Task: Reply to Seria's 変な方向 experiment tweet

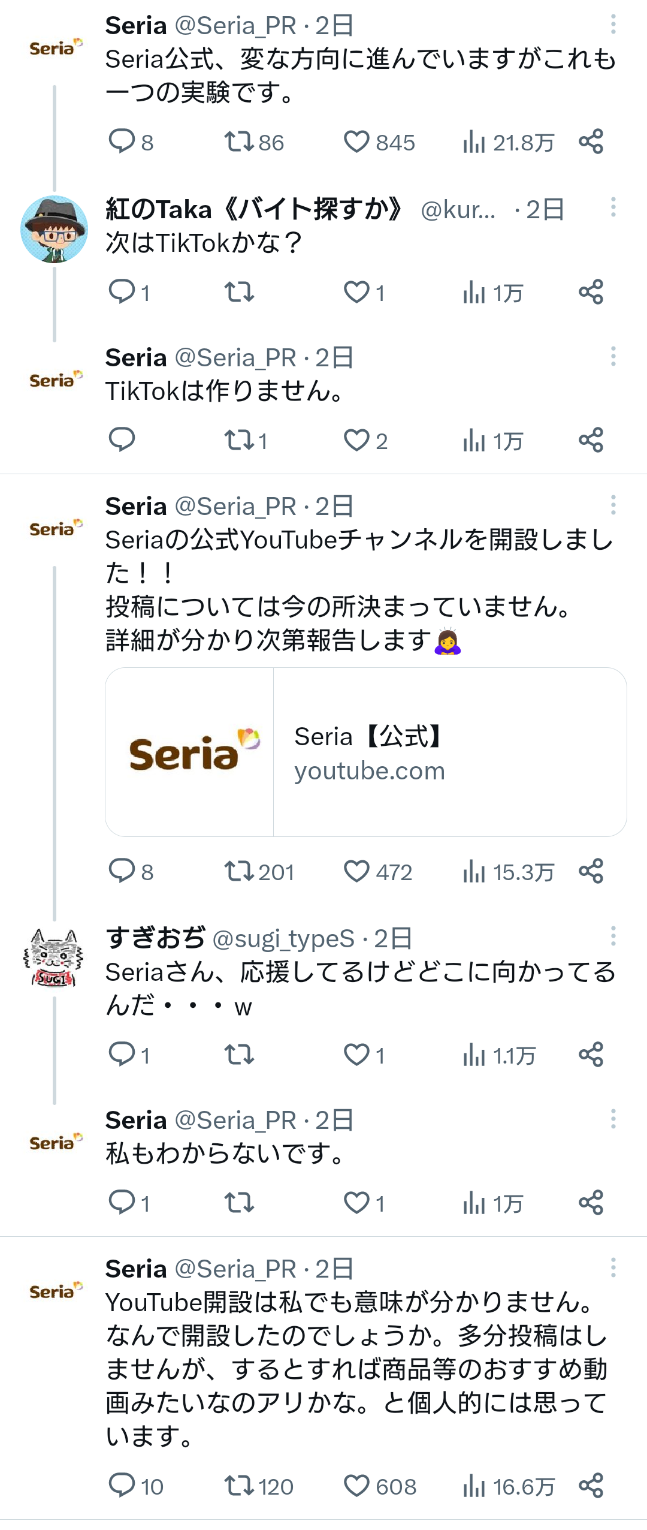Action: pos(122,141)
